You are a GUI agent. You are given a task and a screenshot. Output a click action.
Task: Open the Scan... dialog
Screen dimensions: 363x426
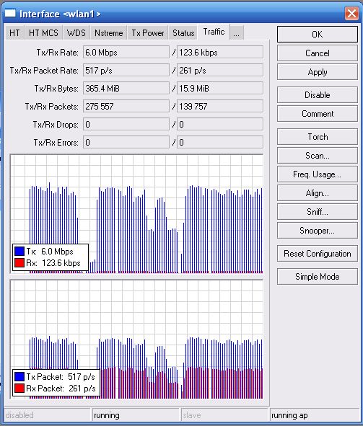[318, 156]
